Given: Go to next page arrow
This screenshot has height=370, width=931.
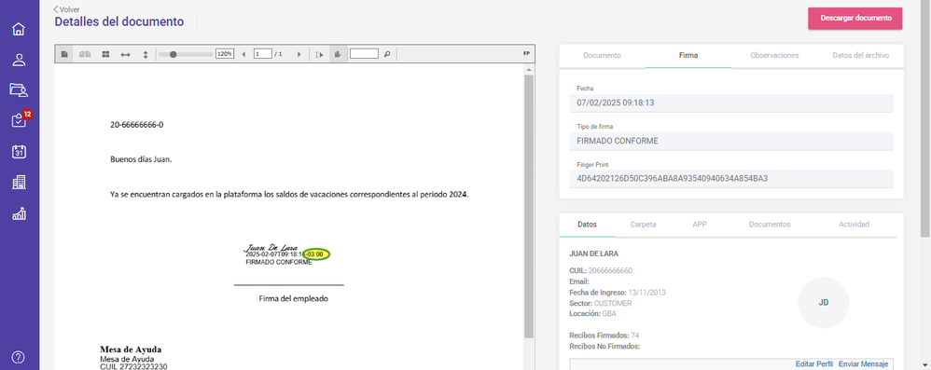Looking at the screenshot, I should click(x=299, y=54).
